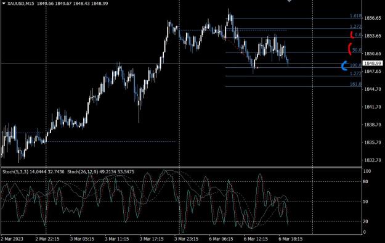The image size is (385, 243).
Task: Click the 1847.65 price axis label
Action: click(373, 72)
